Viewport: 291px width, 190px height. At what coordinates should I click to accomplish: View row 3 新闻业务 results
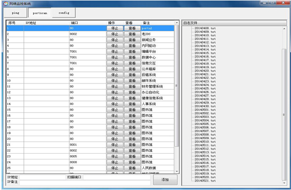(132, 40)
